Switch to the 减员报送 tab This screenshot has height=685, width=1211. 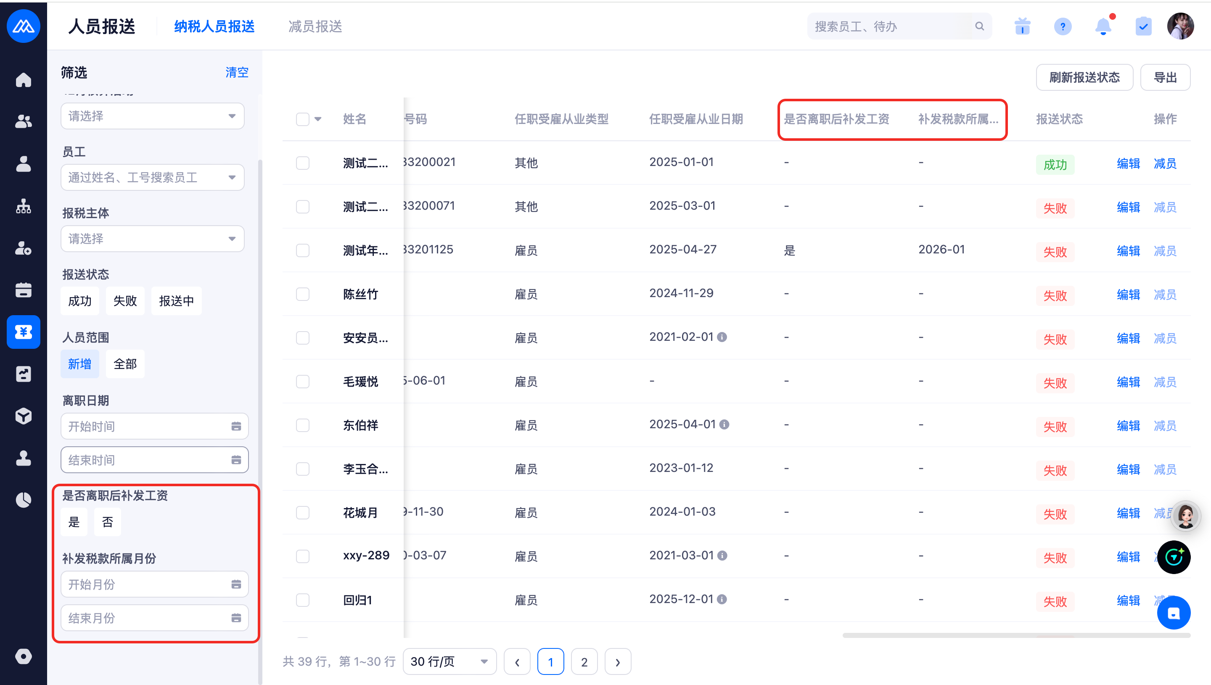pyautogui.click(x=315, y=26)
